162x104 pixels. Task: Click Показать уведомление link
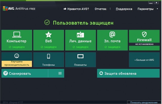(144, 102)
